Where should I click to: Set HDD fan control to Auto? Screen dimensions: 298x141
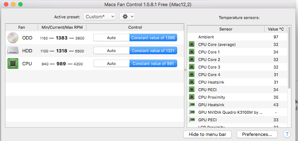[112, 51]
